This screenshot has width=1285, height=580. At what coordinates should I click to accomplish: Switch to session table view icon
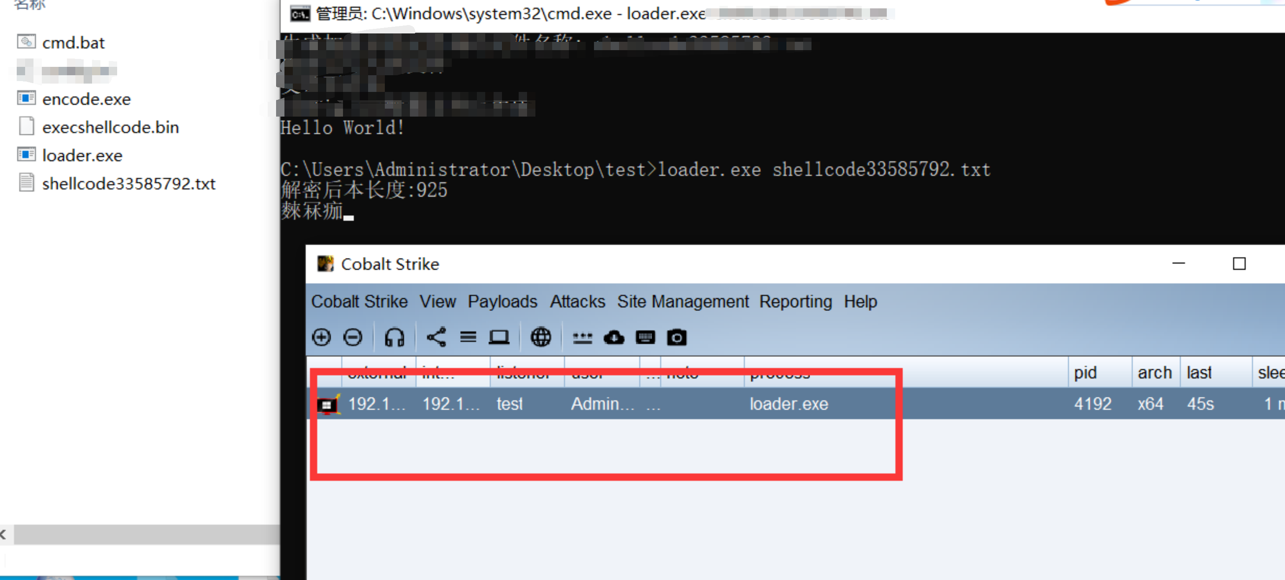click(468, 337)
